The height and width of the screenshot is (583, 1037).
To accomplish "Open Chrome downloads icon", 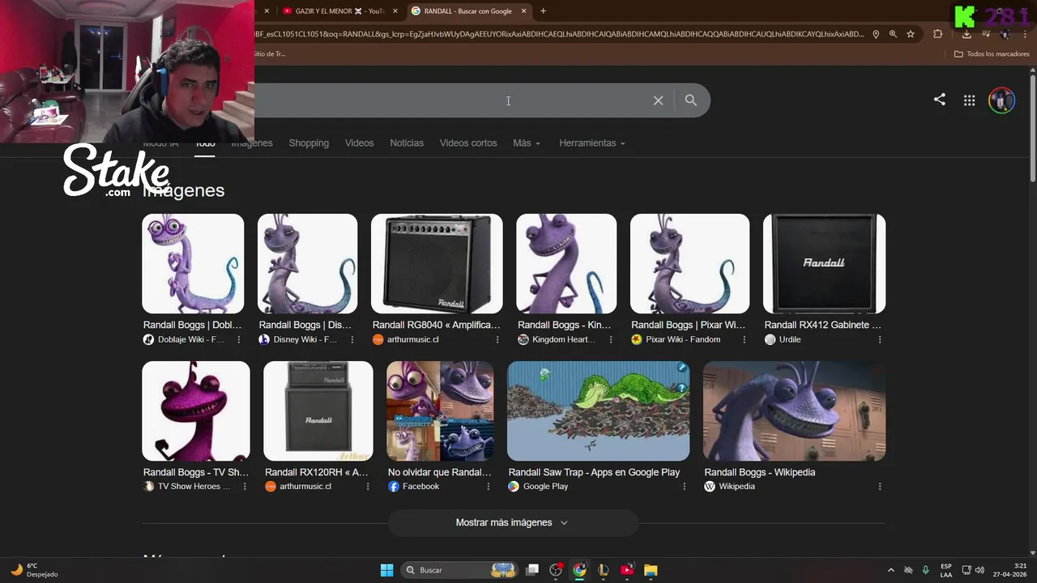I will tap(967, 34).
